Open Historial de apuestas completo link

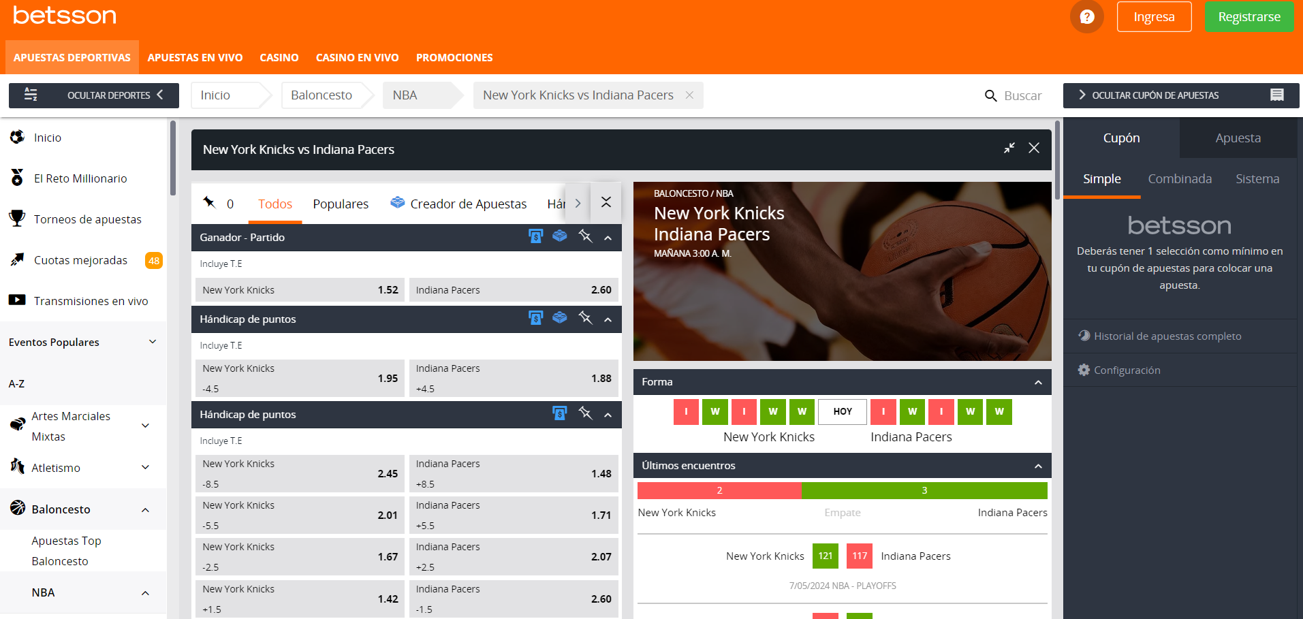tap(1167, 336)
